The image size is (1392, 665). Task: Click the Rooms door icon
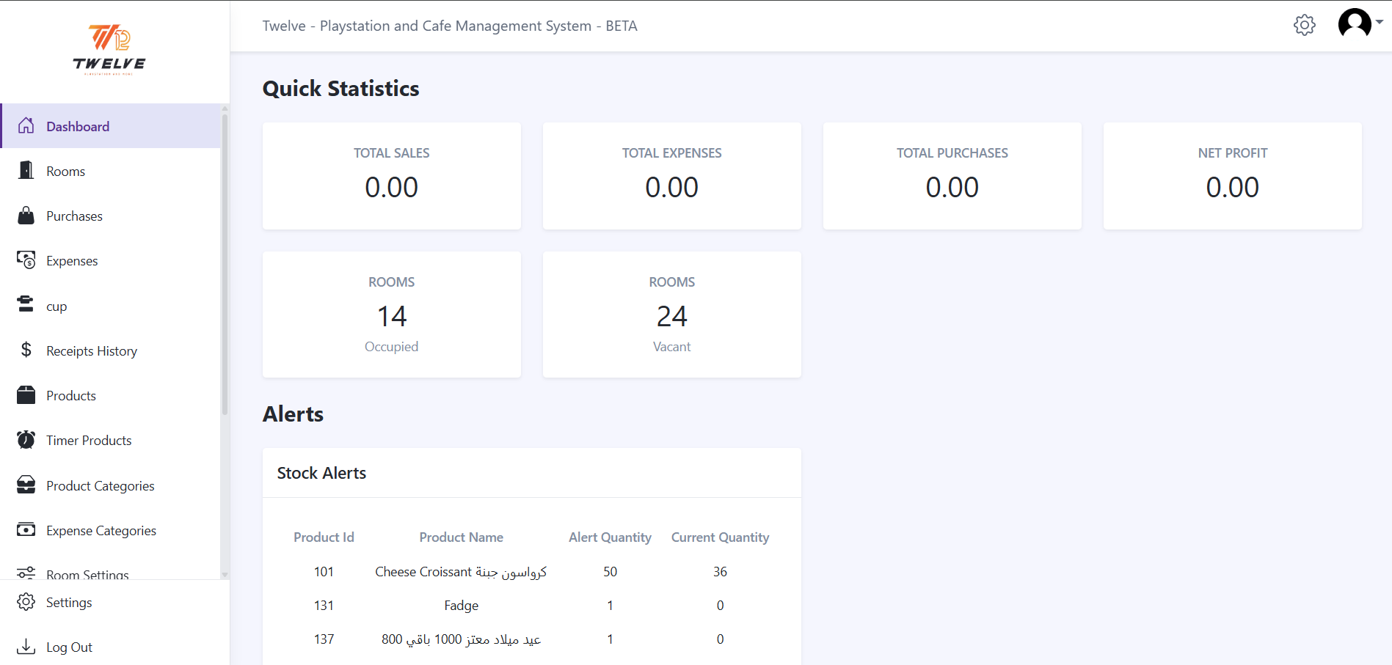coord(26,170)
